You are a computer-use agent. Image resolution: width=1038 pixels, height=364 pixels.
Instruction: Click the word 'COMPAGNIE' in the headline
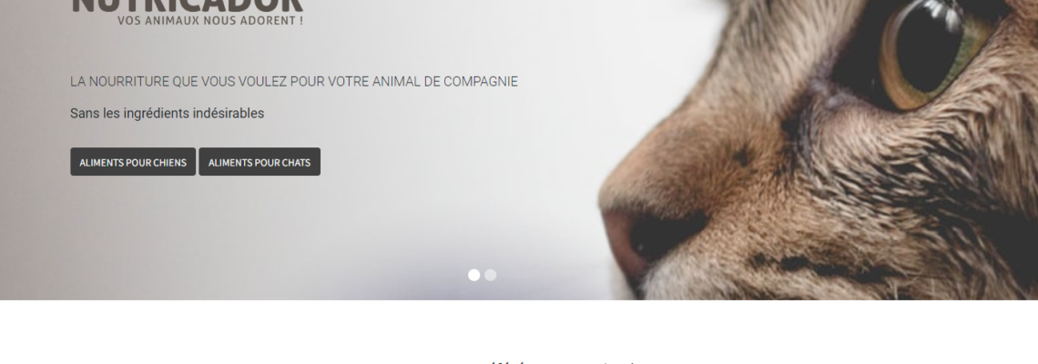point(481,81)
